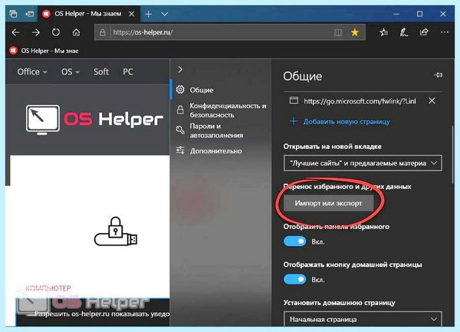Click the КОМПЬЮТЕР category link

tap(48, 288)
